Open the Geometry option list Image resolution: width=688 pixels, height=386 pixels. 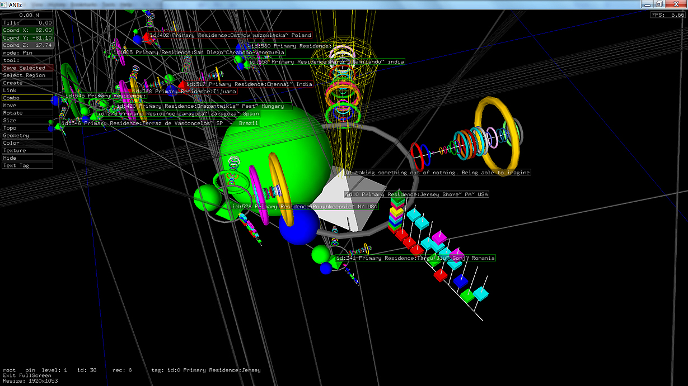27,135
